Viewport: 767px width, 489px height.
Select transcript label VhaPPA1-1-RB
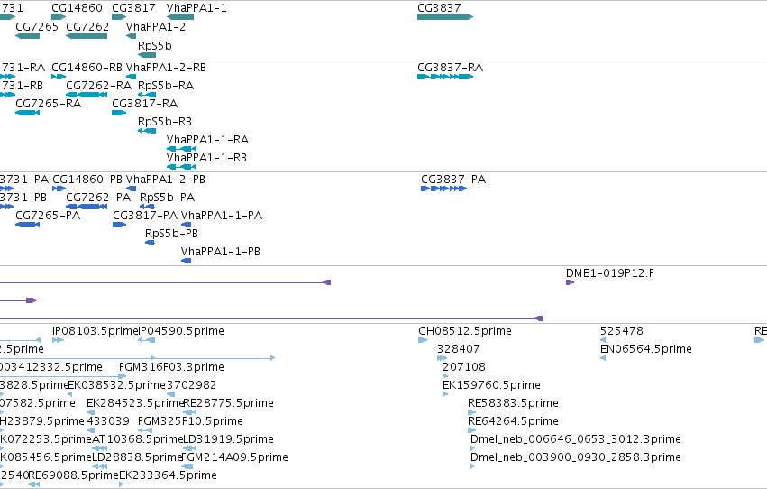[206, 158]
